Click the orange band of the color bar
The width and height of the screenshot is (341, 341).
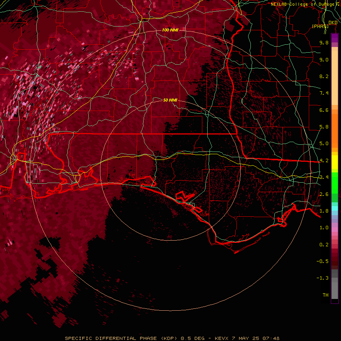click(x=335, y=130)
